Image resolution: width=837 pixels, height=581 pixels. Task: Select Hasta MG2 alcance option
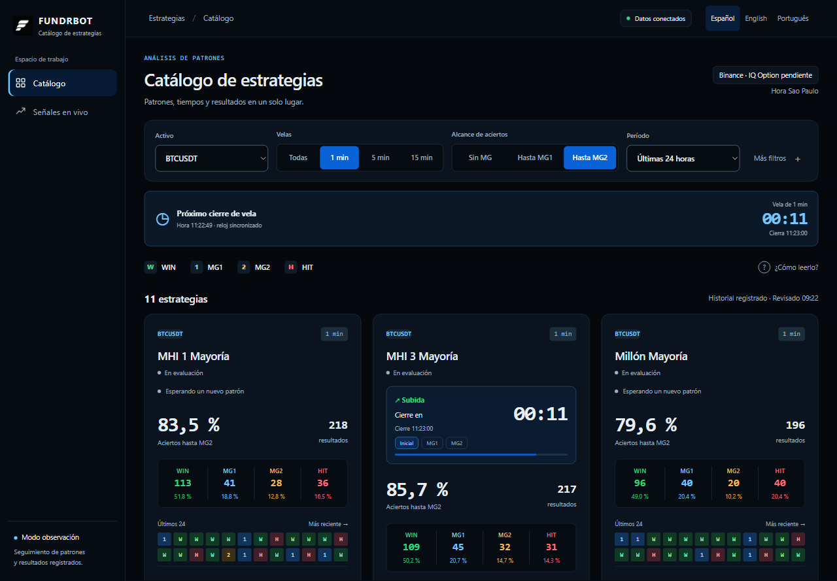coord(590,158)
